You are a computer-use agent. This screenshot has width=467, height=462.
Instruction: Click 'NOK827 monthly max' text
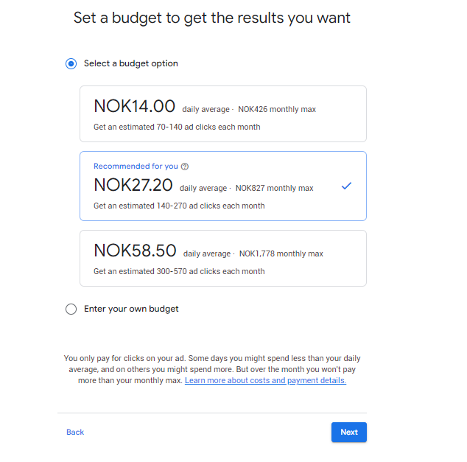point(274,189)
